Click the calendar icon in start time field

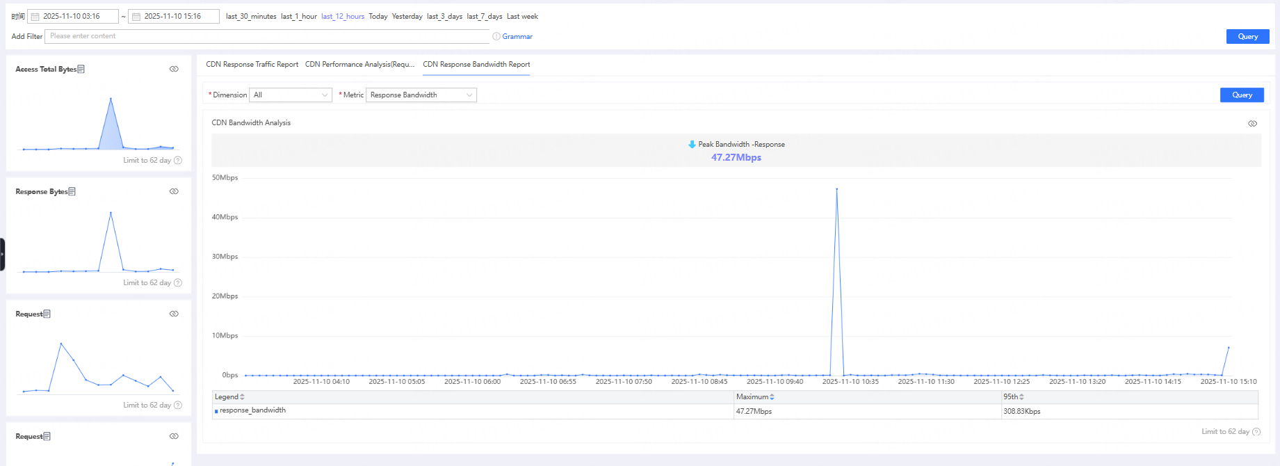[35, 17]
